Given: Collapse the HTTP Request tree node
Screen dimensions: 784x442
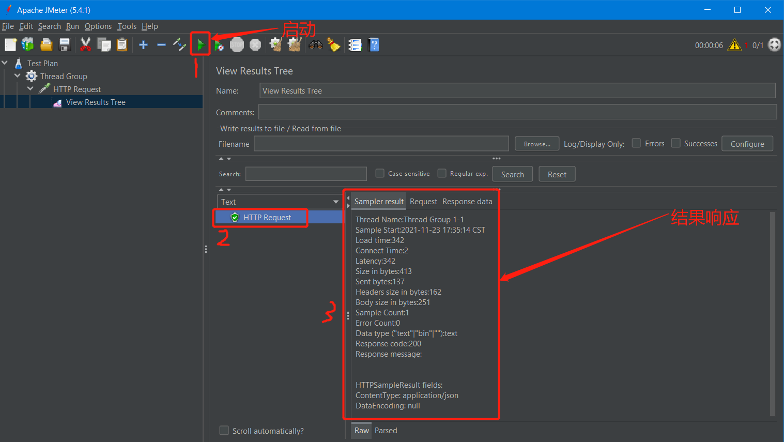Looking at the screenshot, I should (x=30, y=89).
